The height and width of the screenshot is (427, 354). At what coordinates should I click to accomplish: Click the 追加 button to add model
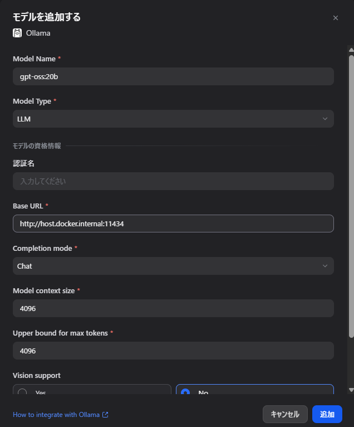coord(327,414)
